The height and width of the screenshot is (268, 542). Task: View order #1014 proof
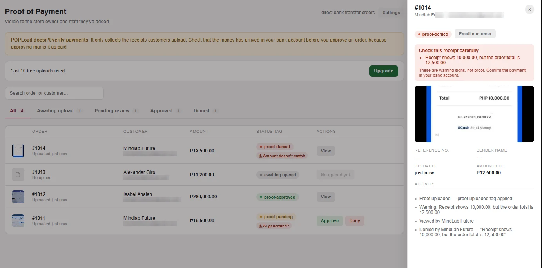point(326,151)
